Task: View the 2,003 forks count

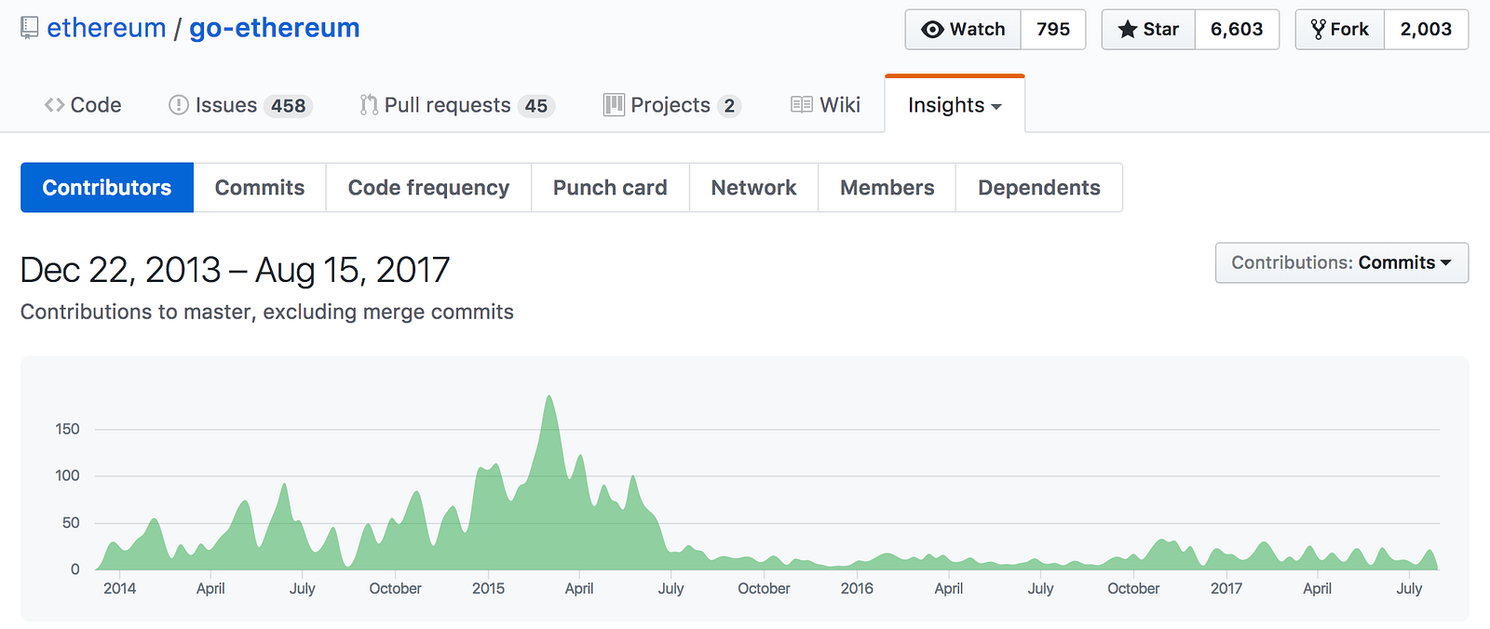Action: click(x=1426, y=30)
